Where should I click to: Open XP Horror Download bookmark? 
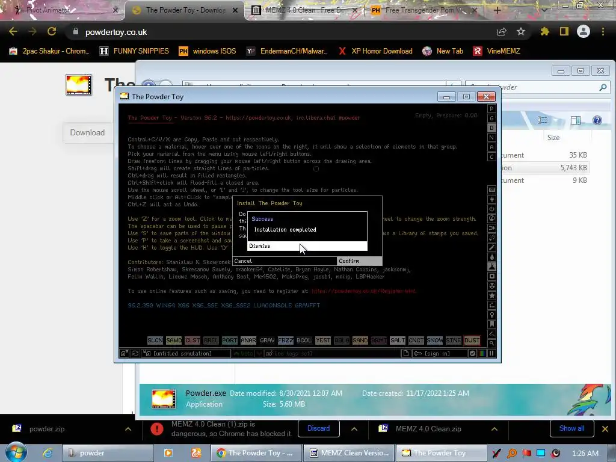375,51
